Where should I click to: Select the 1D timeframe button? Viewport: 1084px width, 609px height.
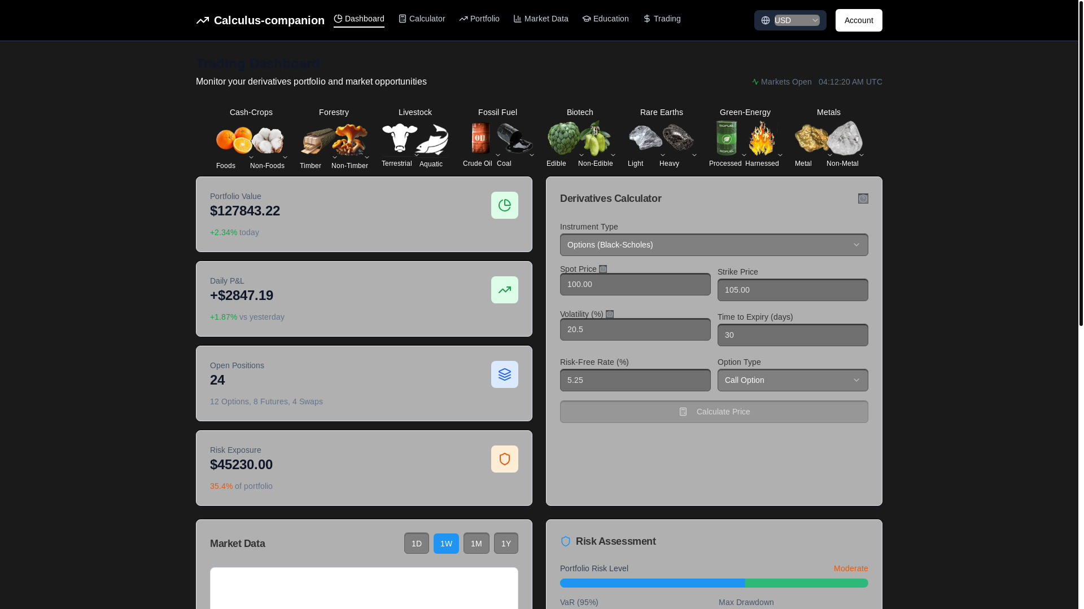[417, 544]
